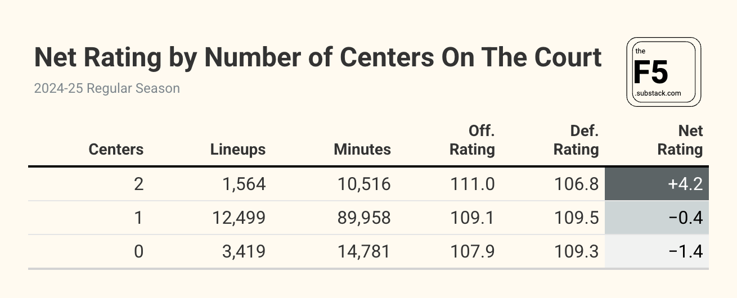Click the Centers column header
This screenshot has height=298, width=737.
(x=116, y=150)
